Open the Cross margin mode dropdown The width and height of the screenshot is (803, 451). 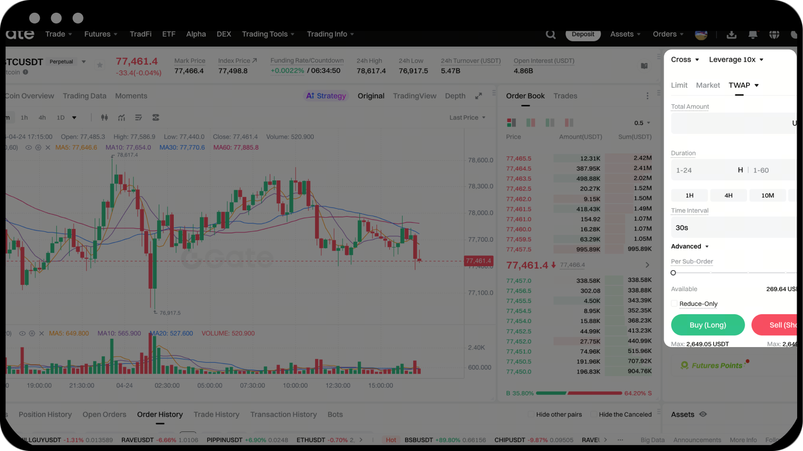pos(685,60)
